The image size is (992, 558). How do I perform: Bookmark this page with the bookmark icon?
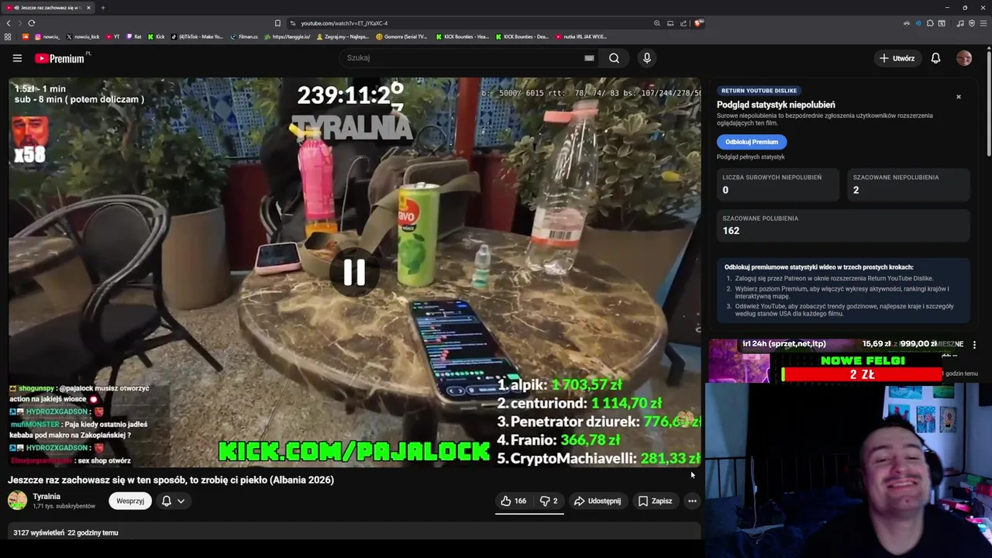click(277, 23)
